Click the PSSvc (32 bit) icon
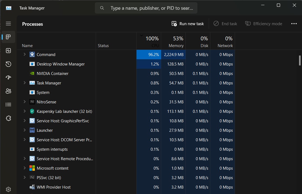The image size is (302, 194). point(32,177)
